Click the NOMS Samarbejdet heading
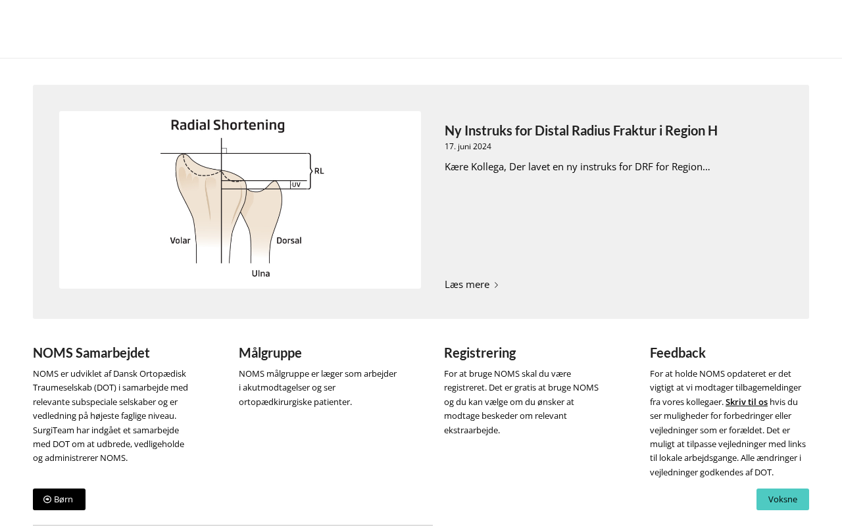 [x=91, y=353]
